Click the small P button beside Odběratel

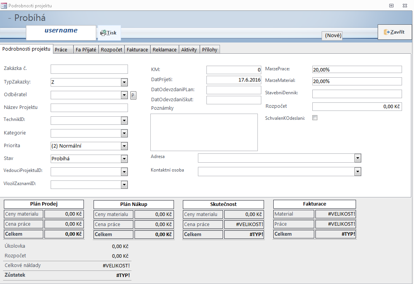pos(133,95)
